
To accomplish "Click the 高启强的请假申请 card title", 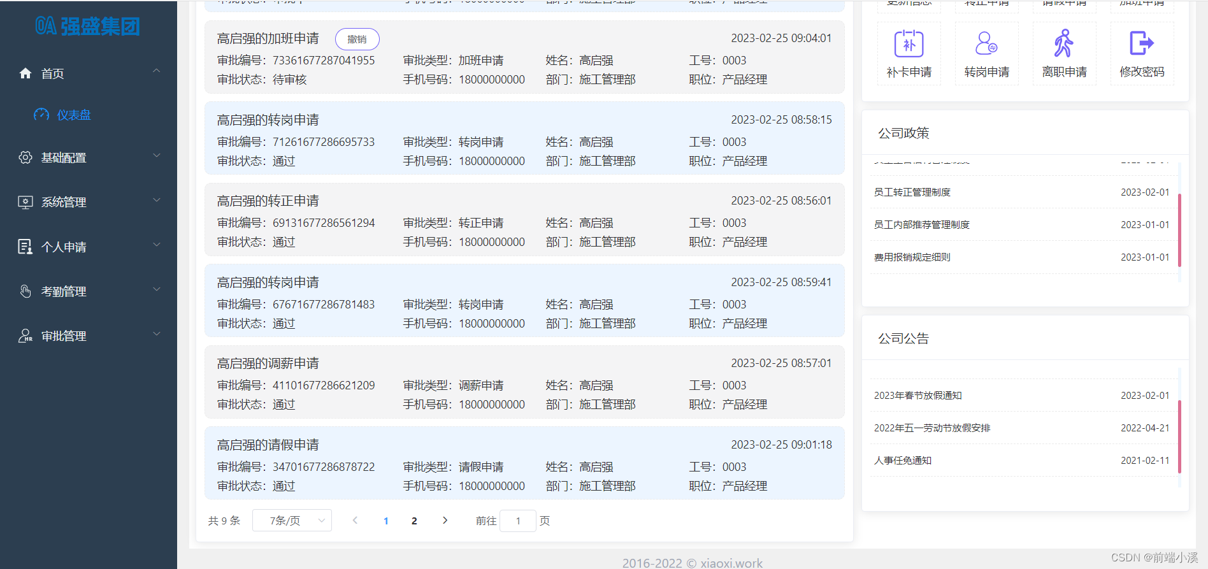I will tap(268, 445).
